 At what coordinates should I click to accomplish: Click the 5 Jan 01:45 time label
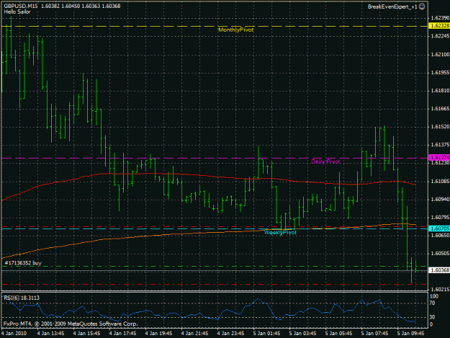pyautogui.click(x=266, y=334)
